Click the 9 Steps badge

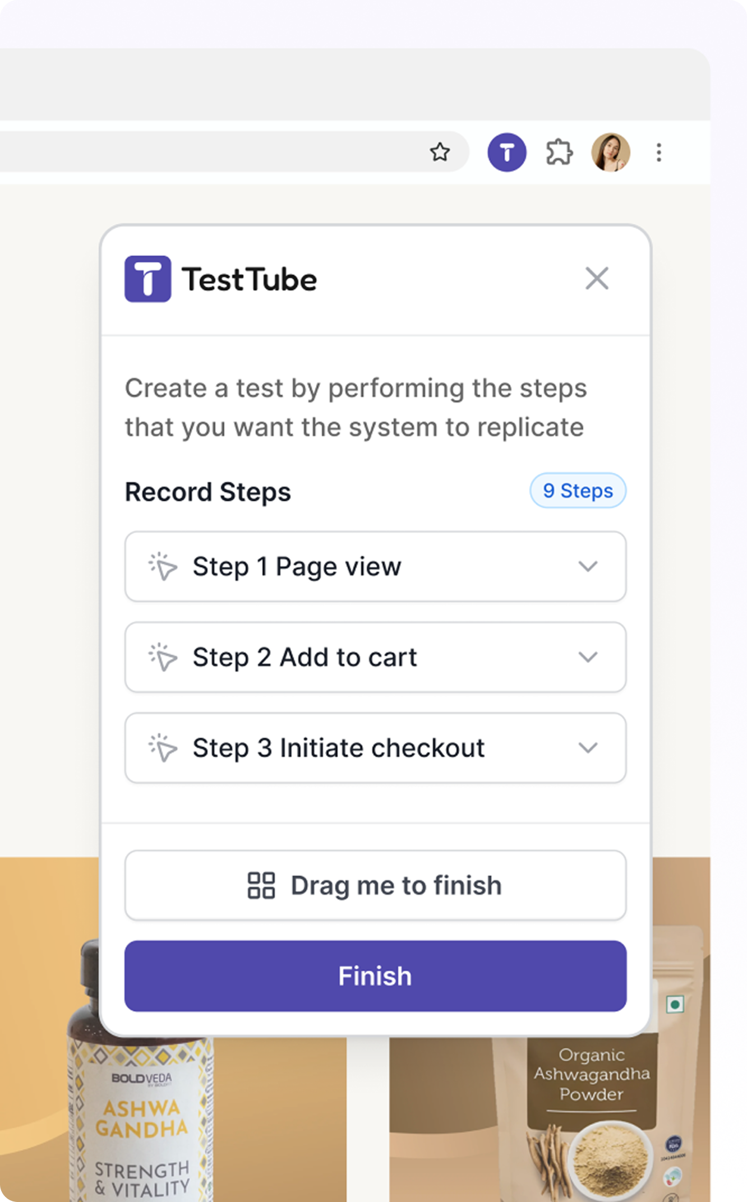[x=578, y=491]
